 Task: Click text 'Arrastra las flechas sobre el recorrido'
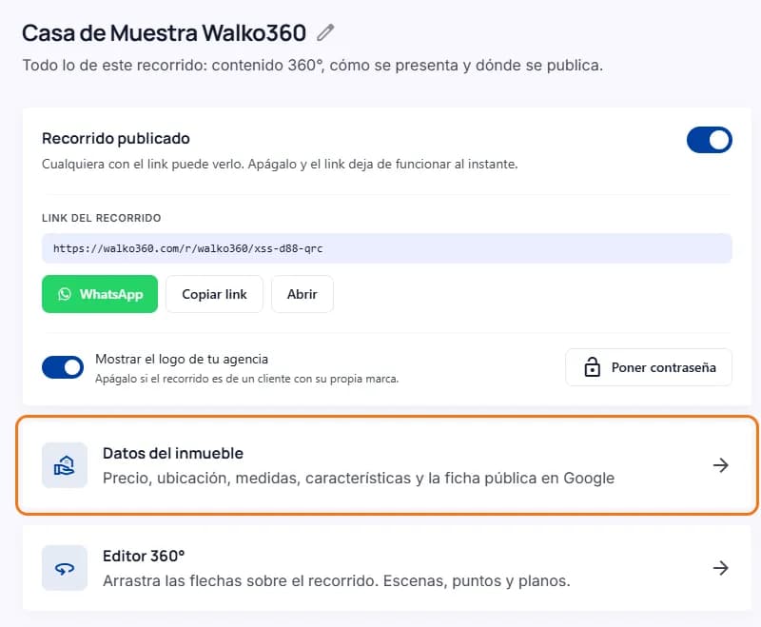[241, 580]
